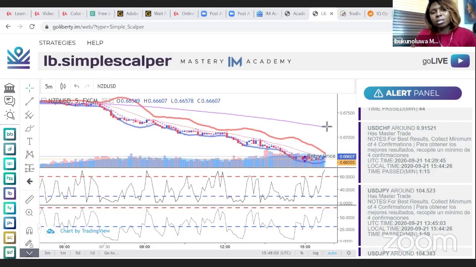Click the 0.66607 current price label

pyautogui.click(x=347, y=156)
